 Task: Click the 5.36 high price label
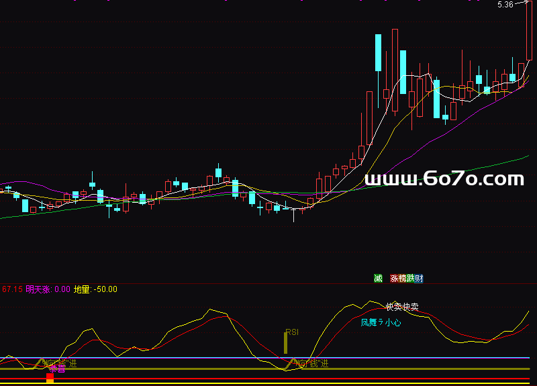pos(505,5)
